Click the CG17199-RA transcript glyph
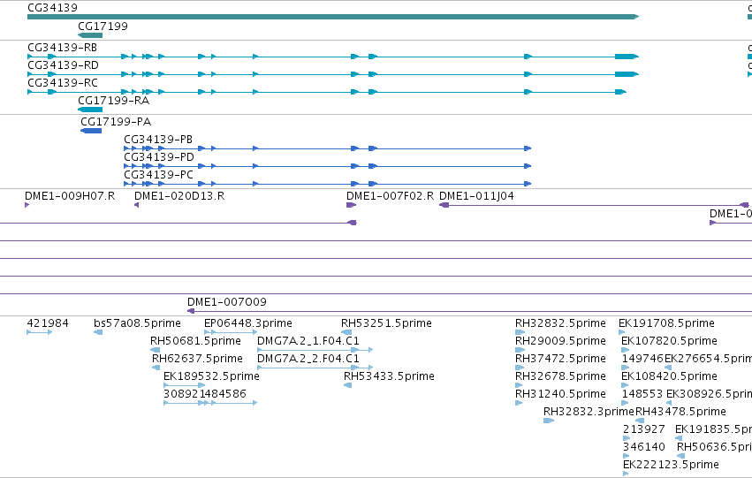This screenshot has width=752, height=478. [90, 110]
